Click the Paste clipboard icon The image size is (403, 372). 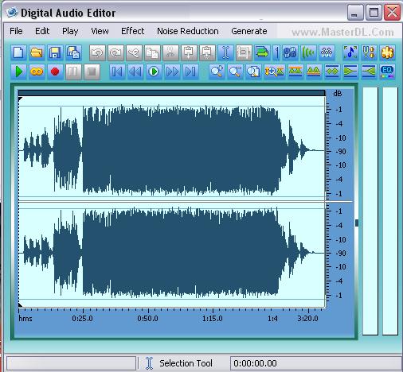(x=189, y=52)
